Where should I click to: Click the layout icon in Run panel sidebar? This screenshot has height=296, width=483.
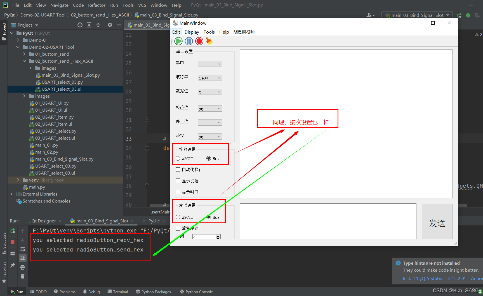(13, 253)
